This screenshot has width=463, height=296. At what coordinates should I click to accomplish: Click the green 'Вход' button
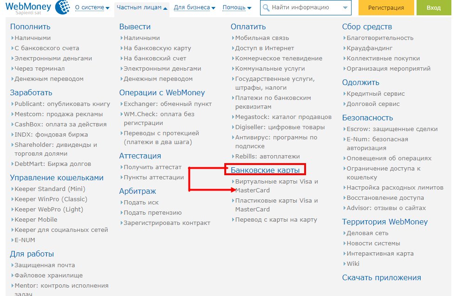point(434,8)
